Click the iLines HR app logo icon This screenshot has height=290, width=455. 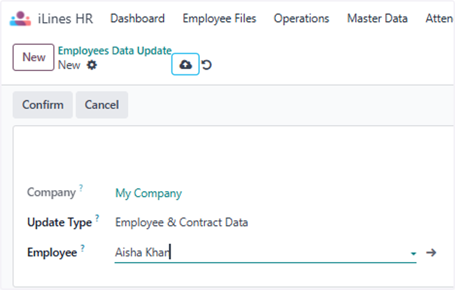[x=20, y=19]
